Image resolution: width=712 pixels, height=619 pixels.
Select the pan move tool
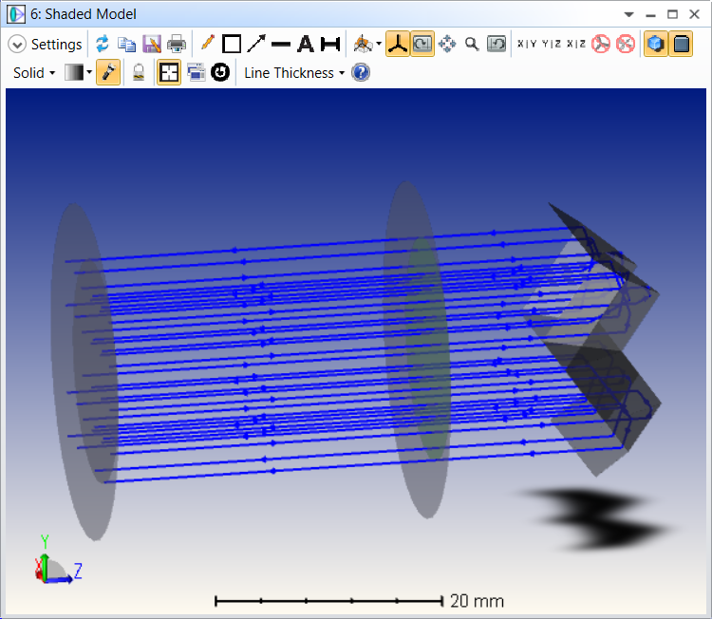click(447, 44)
